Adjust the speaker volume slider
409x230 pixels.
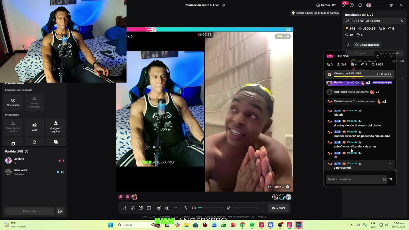pyautogui.click(x=211, y=208)
